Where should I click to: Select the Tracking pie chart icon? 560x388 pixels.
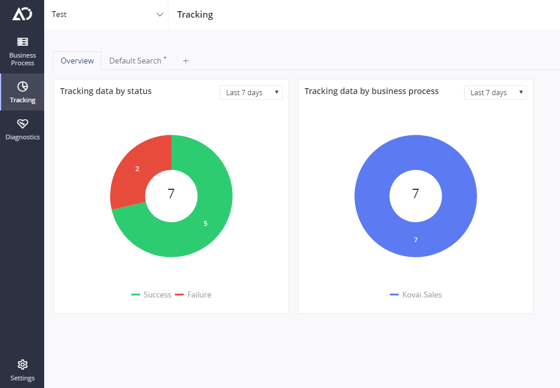(x=22, y=86)
